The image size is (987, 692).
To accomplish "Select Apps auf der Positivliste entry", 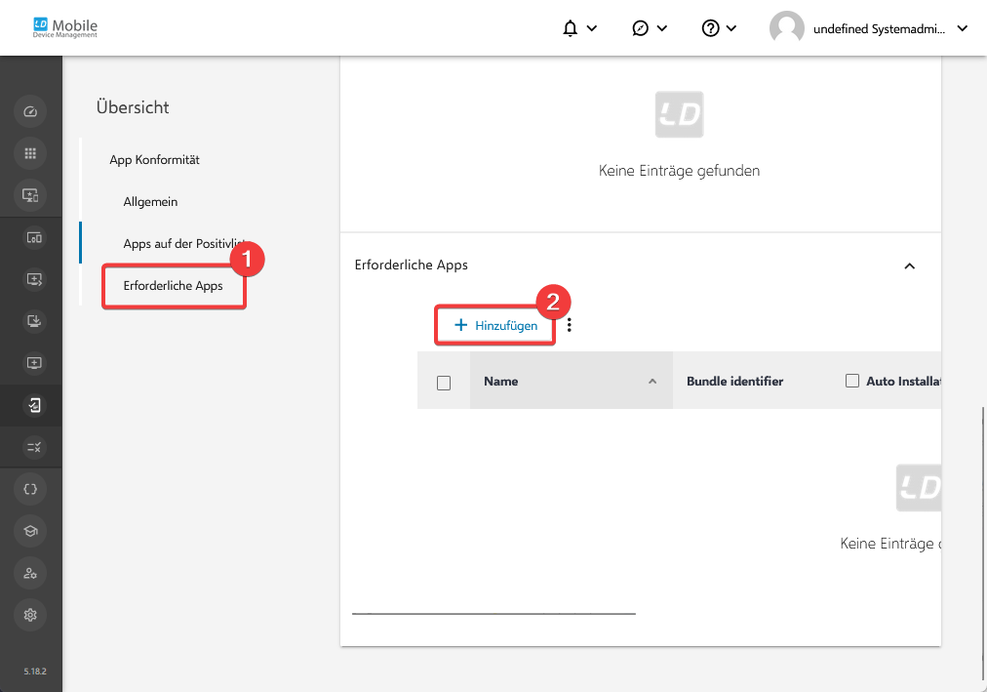I will pyautogui.click(x=184, y=244).
